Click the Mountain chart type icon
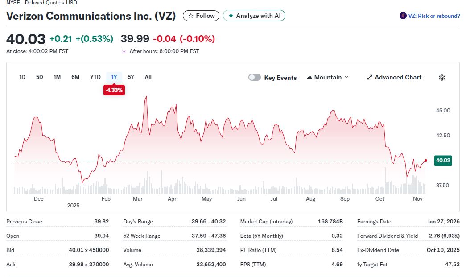 (x=309, y=78)
